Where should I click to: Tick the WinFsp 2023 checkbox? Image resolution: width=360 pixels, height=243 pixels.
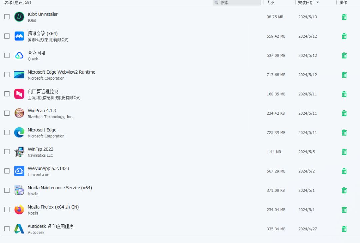pyautogui.click(x=7, y=152)
